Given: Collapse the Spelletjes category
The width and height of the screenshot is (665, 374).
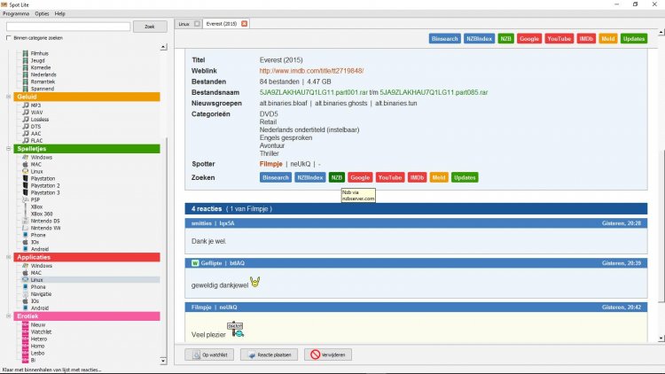Looking at the screenshot, I should click(x=9, y=148).
